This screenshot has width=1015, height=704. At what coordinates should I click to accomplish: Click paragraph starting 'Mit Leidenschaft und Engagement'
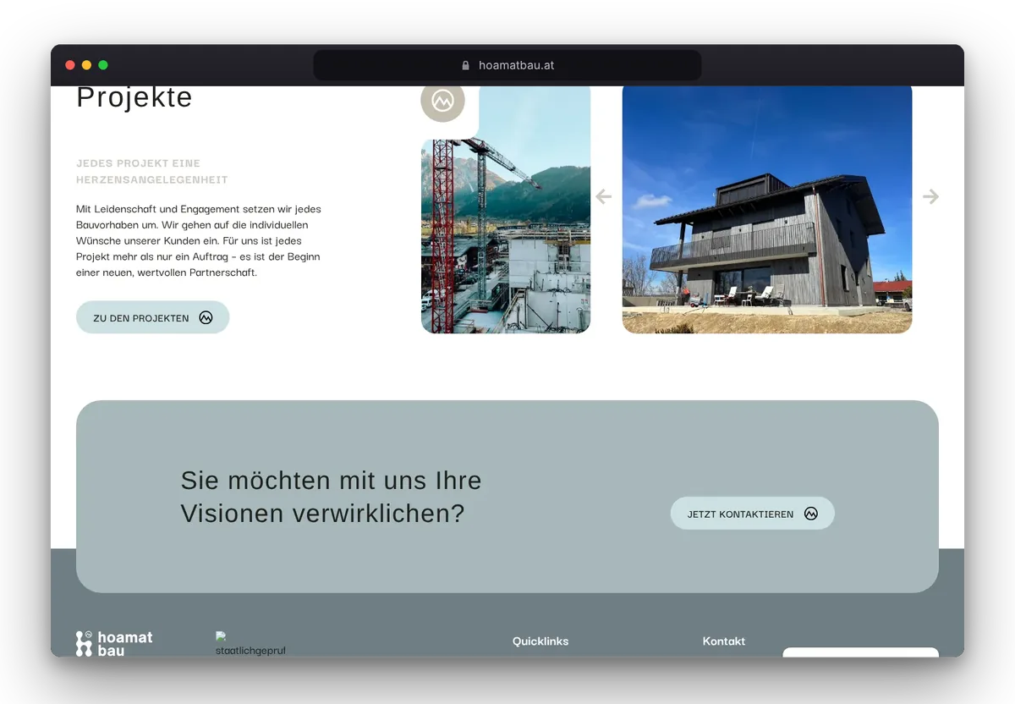tap(199, 240)
